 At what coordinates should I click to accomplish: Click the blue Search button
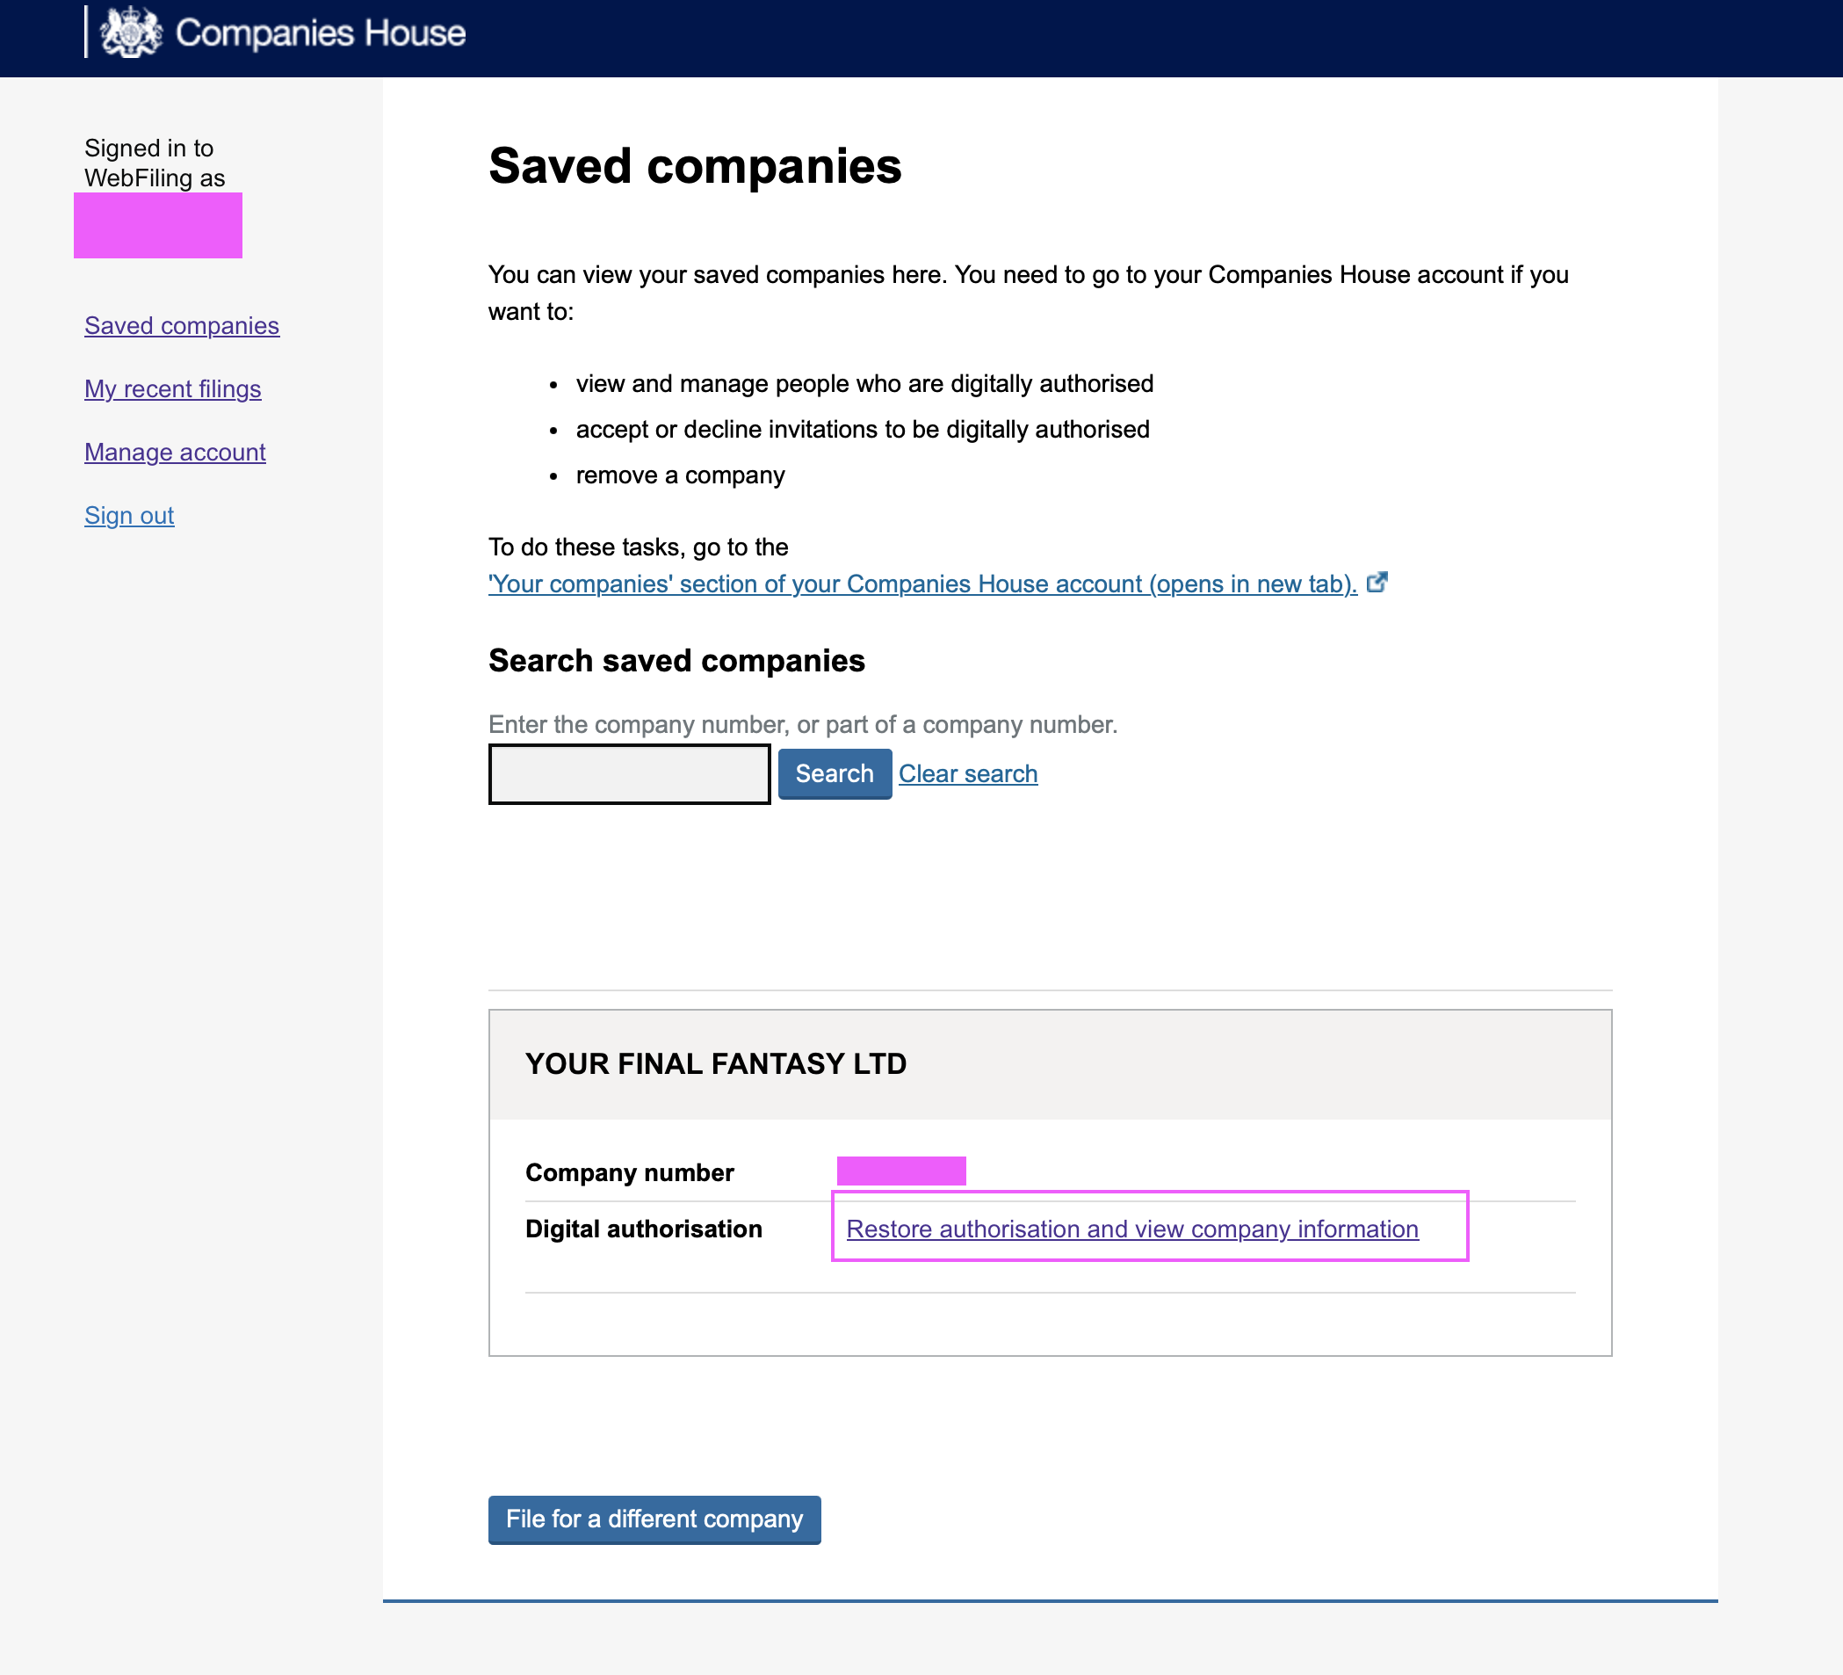coord(835,773)
